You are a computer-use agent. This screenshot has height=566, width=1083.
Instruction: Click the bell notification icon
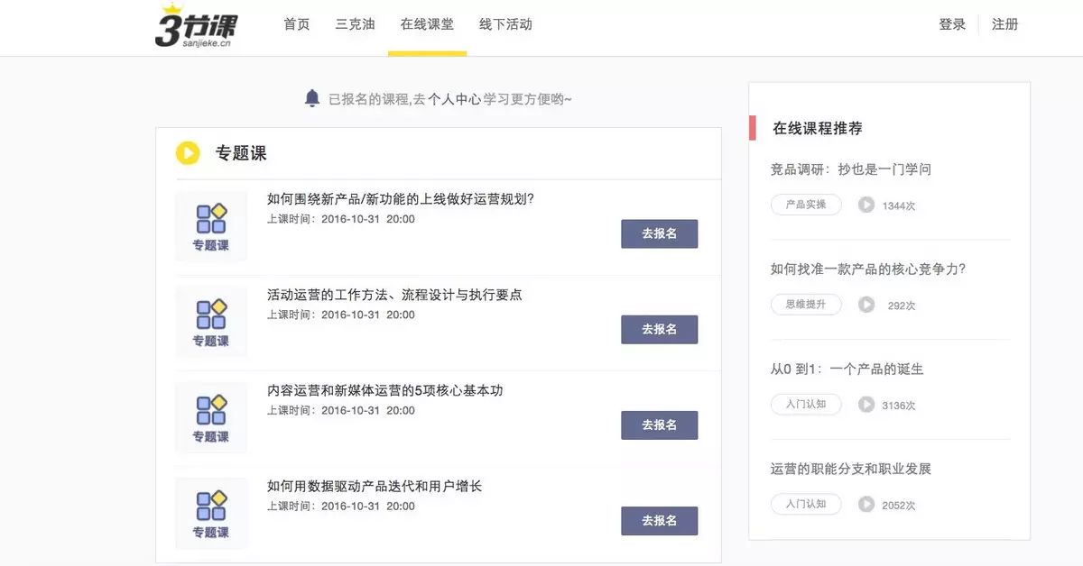tap(312, 98)
